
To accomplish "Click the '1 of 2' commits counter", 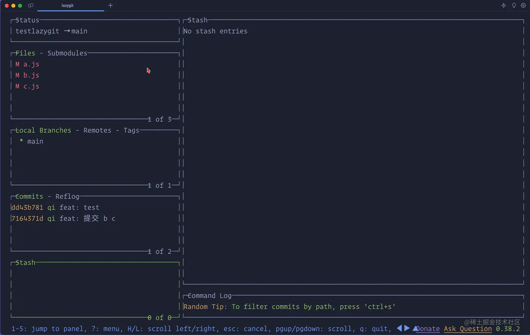I will pyautogui.click(x=159, y=252).
